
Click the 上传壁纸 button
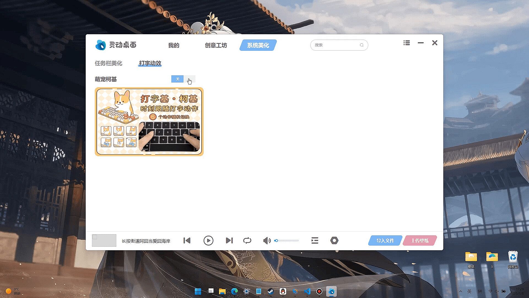(x=420, y=241)
